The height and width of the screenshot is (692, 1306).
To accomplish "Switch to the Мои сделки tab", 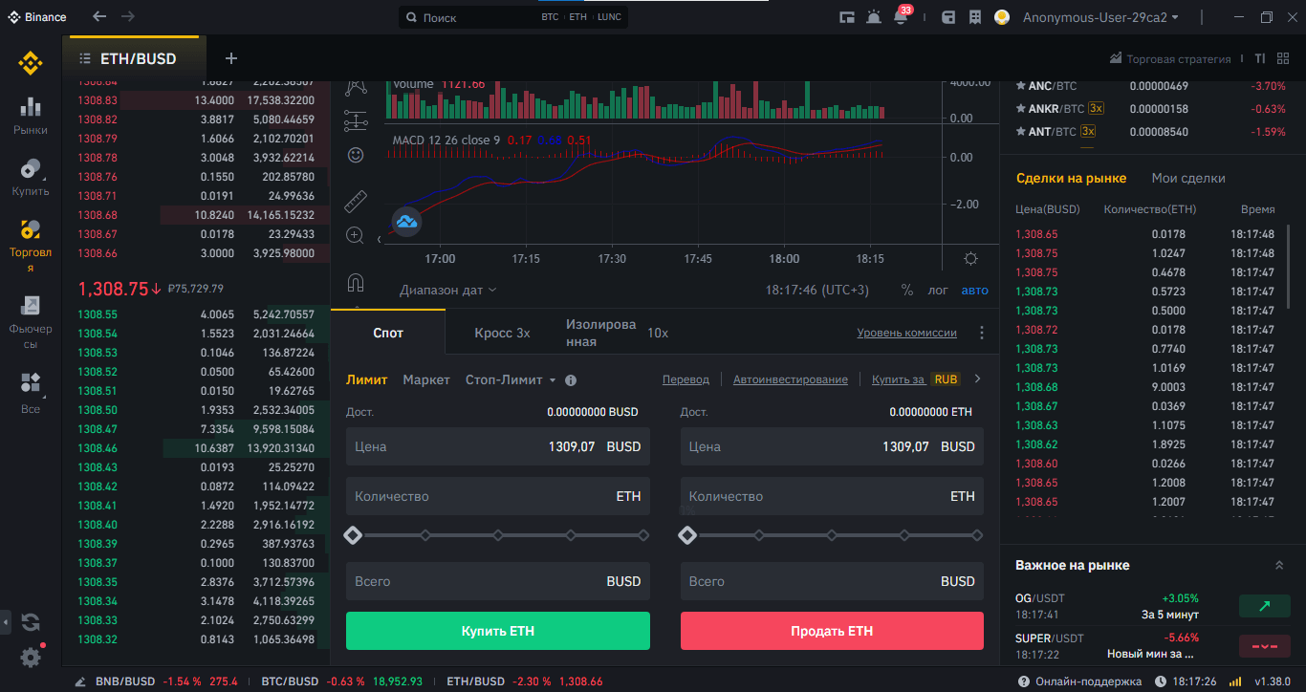I will pyautogui.click(x=1187, y=178).
